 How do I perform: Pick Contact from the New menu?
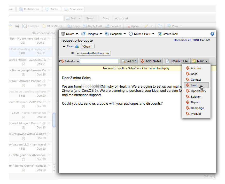click(196, 80)
